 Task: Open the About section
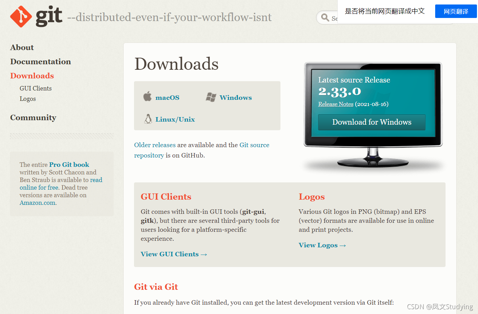pyautogui.click(x=22, y=47)
